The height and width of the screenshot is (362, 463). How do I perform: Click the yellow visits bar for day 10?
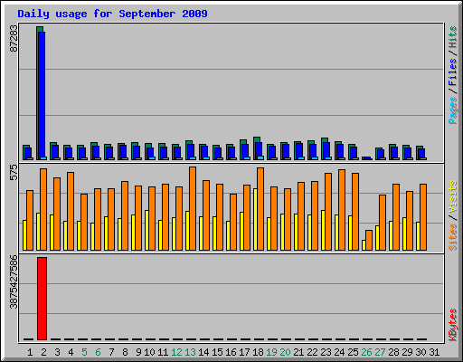click(146, 230)
